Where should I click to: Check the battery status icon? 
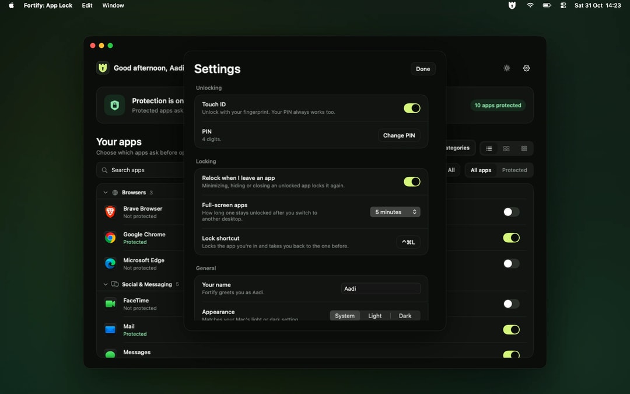tap(547, 5)
